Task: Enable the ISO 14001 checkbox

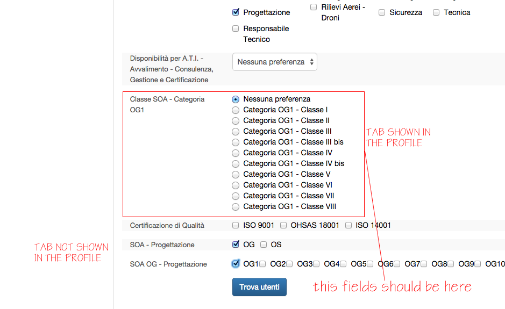Action: [348, 225]
